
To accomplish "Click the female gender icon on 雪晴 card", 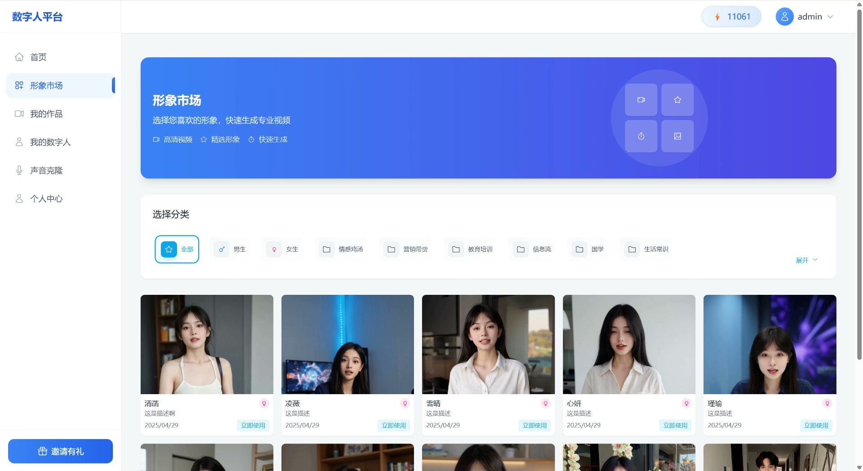I will (x=546, y=404).
